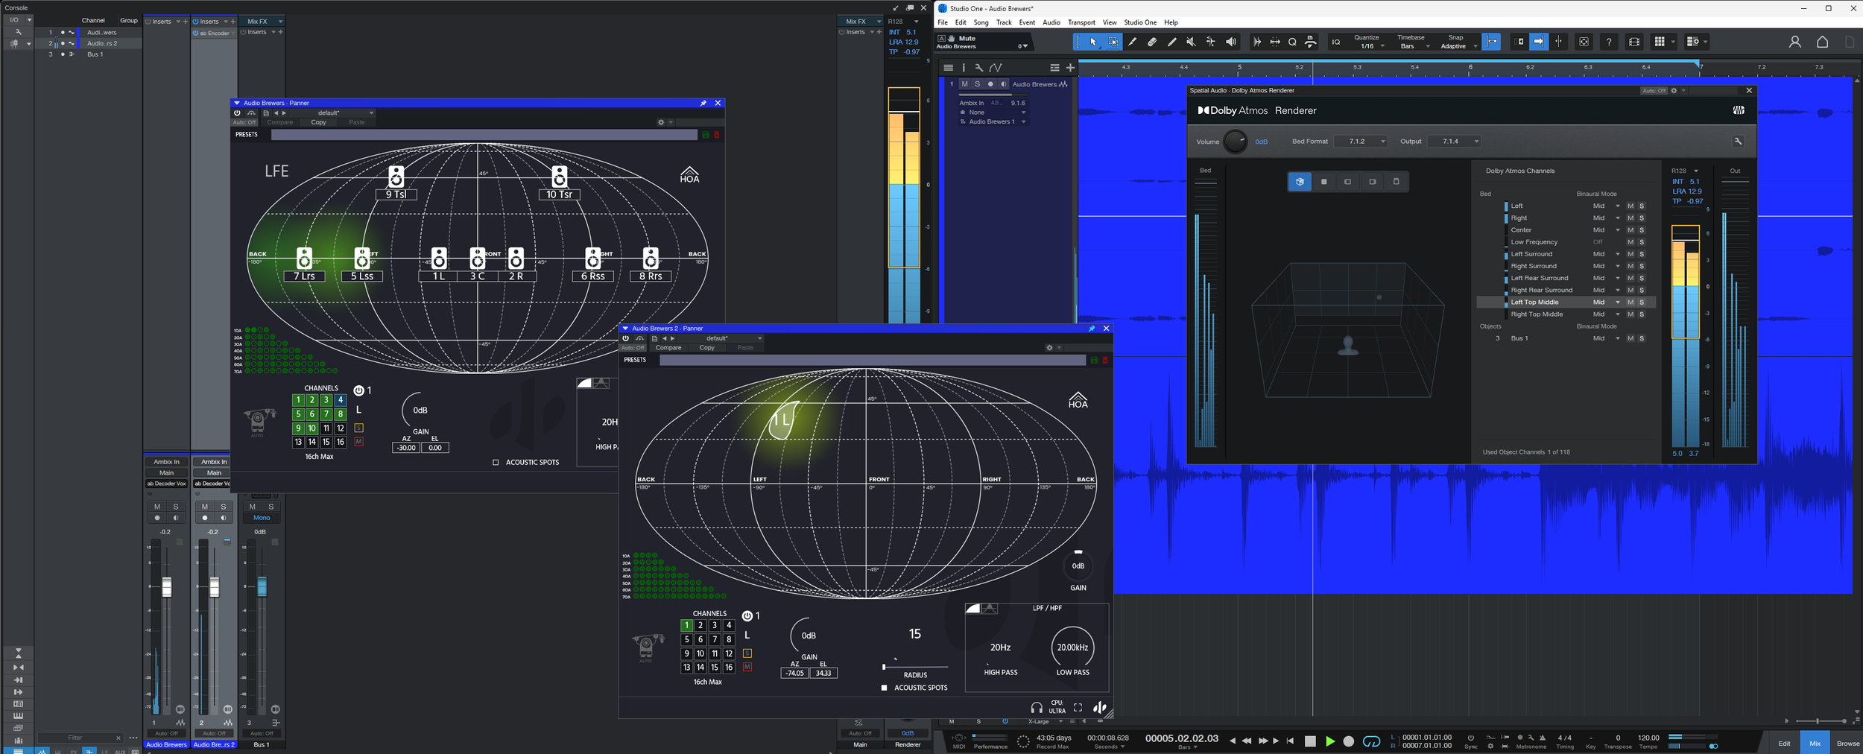Click Volume knob in Dolby Atmos Renderer

click(1235, 142)
